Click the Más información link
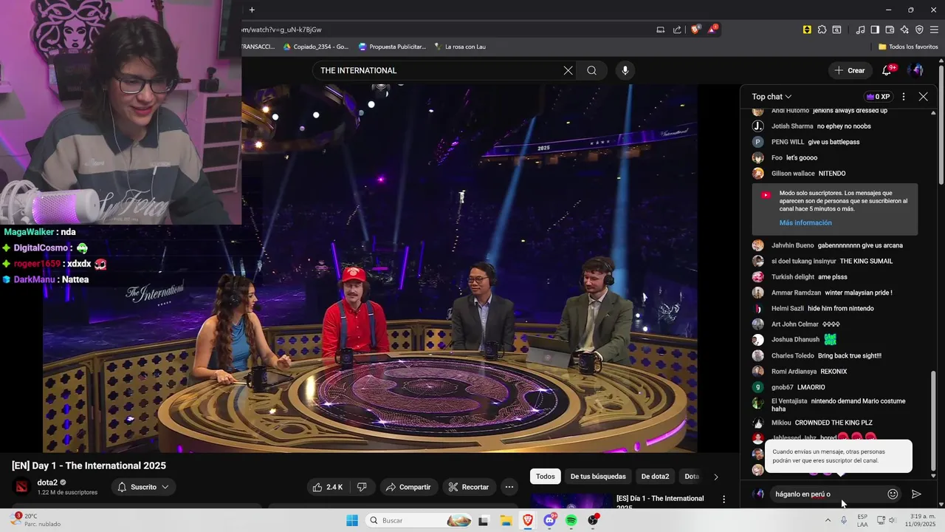The width and height of the screenshot is (945, 532). click(x=805, y=222)
